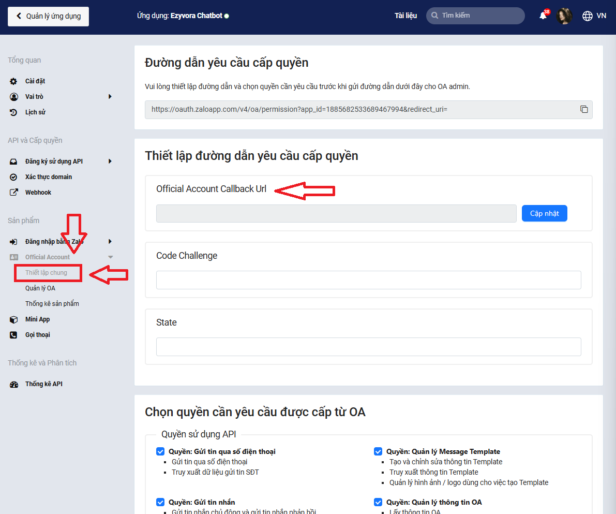Viewport: 616px width, 514px height.
Task: Click the Mini App cube icon
Action: point(13,319)
